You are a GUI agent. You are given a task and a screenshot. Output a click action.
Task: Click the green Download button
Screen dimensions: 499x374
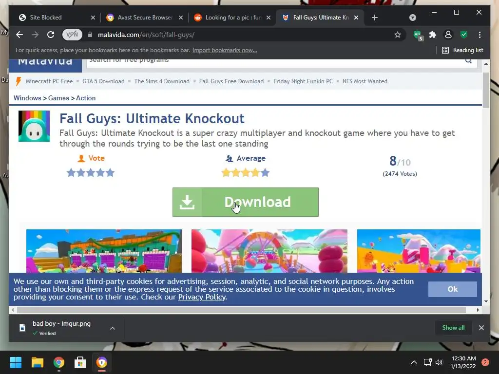[x=246, y=202]
